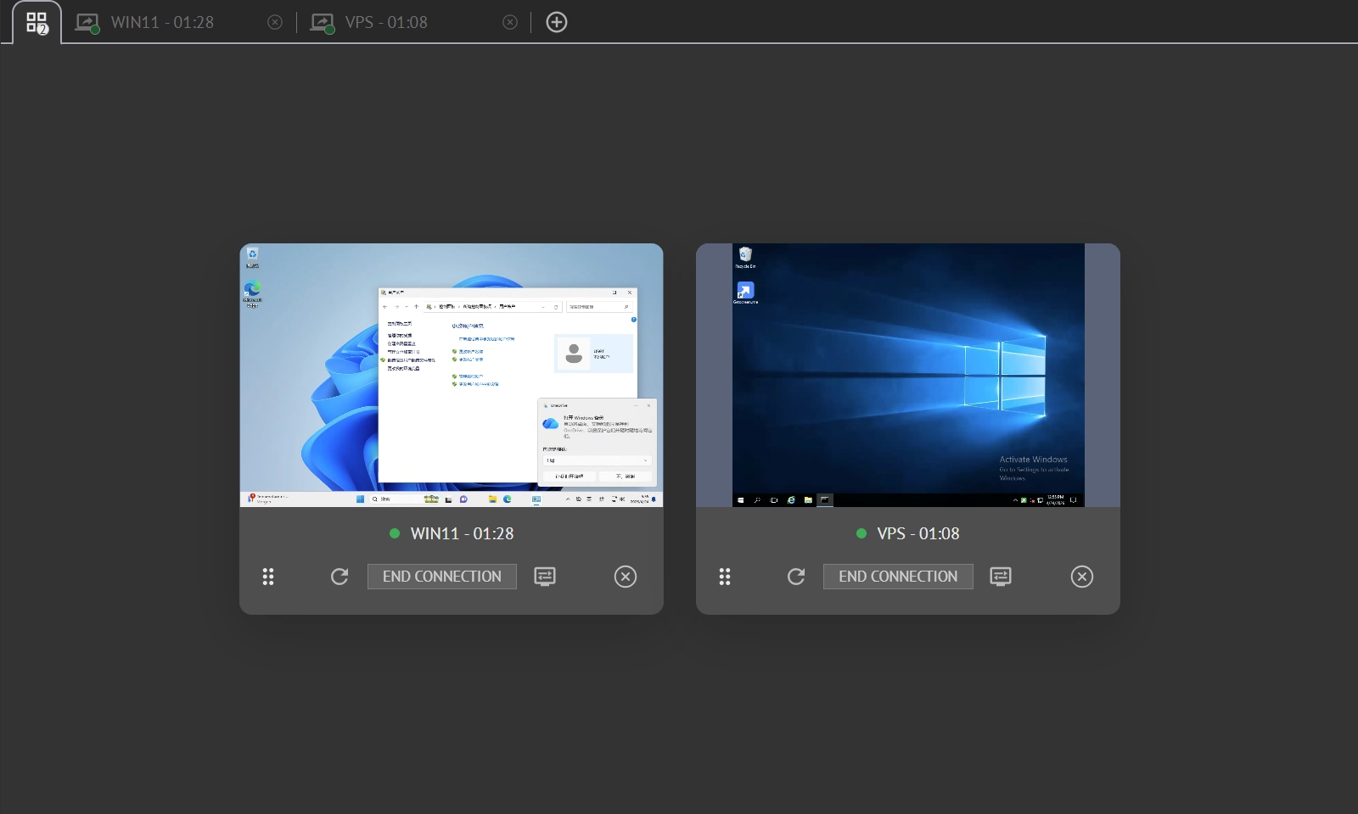Click the VPS - 01:08 card label
1358x814 pixels.
pyautogui.click(x=917, y=533)
